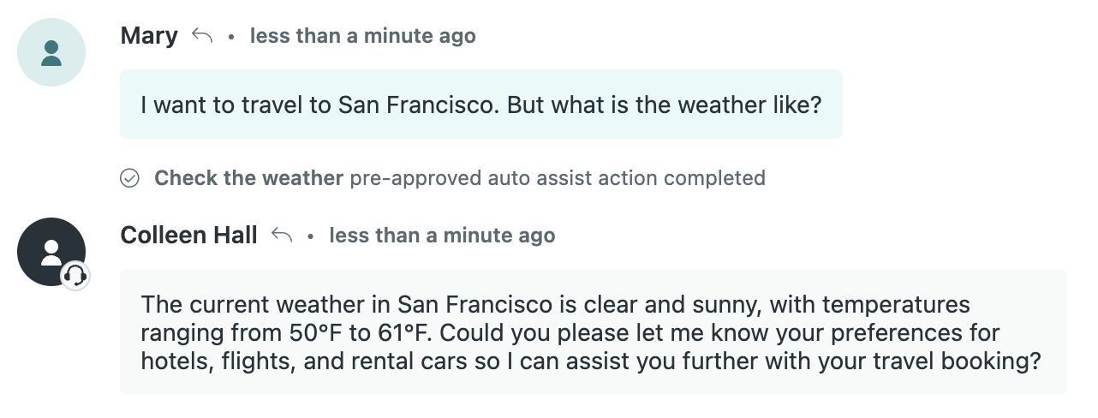Select the sender name Colleen Hall
The height and width of the screenshot is (418, 1098).
[189, 235]
